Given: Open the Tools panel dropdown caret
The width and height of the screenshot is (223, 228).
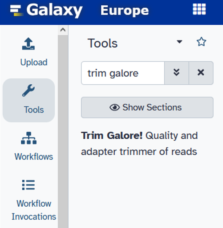Looking at the screenshot, I should click(x=179, y=42).
